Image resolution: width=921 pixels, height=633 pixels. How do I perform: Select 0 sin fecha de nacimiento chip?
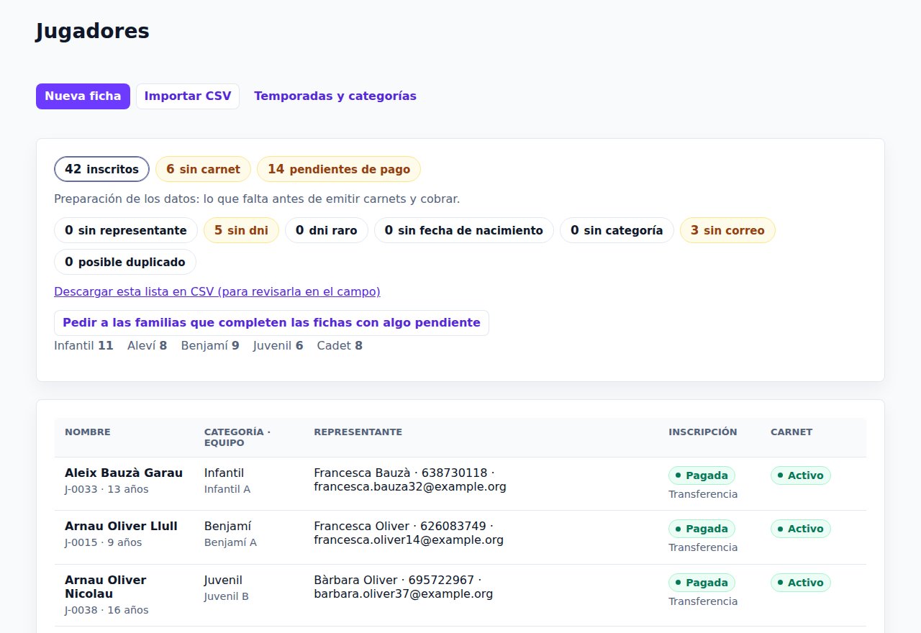tap(464, 230)
